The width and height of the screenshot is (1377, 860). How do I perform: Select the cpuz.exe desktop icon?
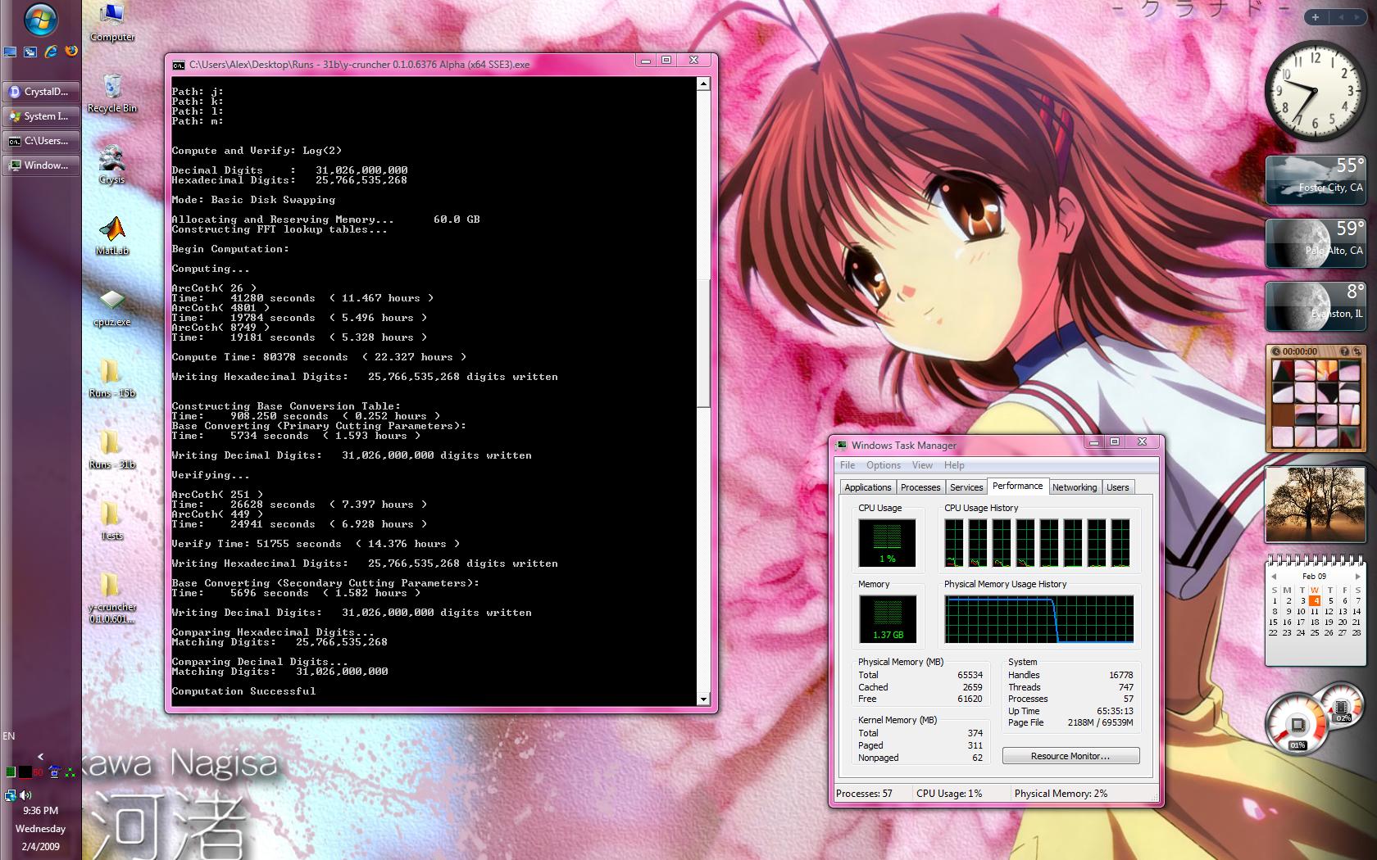click(112, 306)
